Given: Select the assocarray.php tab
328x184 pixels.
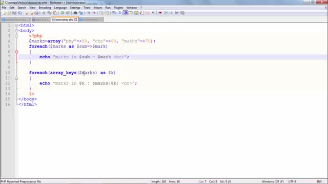Looking at the screenshot, I should click(65, 19).
